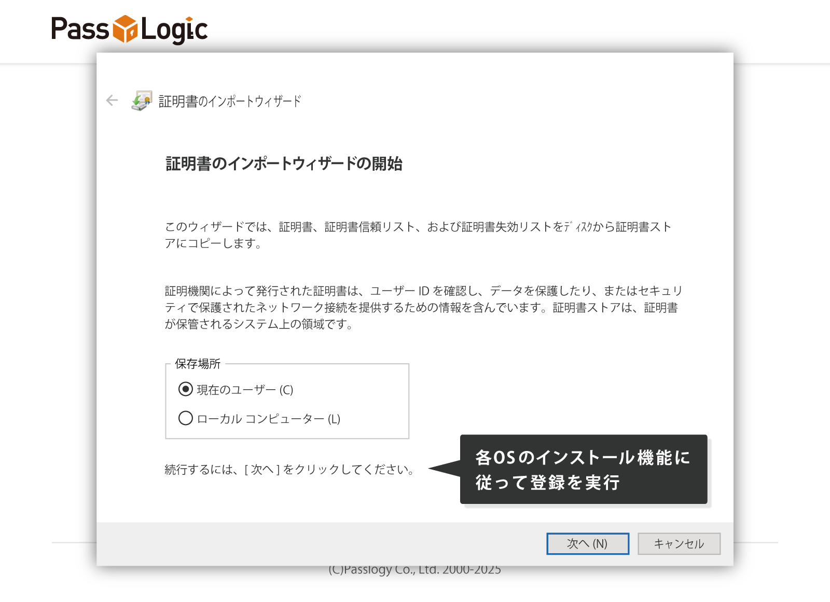The width and height of the screenshot is (830, 602).
Task: Click the "Logic" text of the PassLogic logo
Action: (174, 30)
